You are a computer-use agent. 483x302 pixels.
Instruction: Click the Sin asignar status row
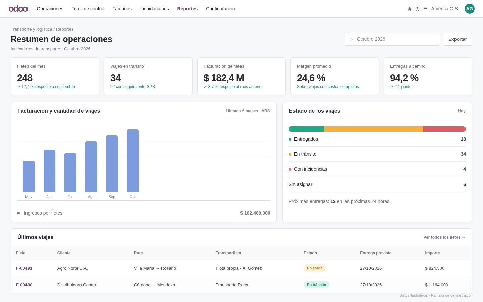(377, 184)
